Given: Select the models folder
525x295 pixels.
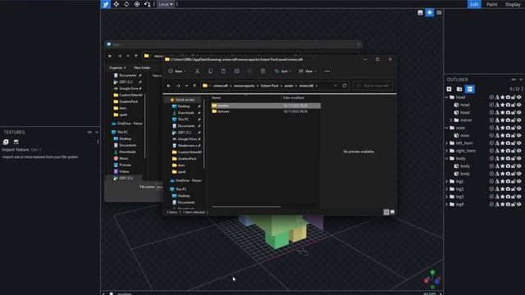Looking at the screenshot, I should coord(266,106).
